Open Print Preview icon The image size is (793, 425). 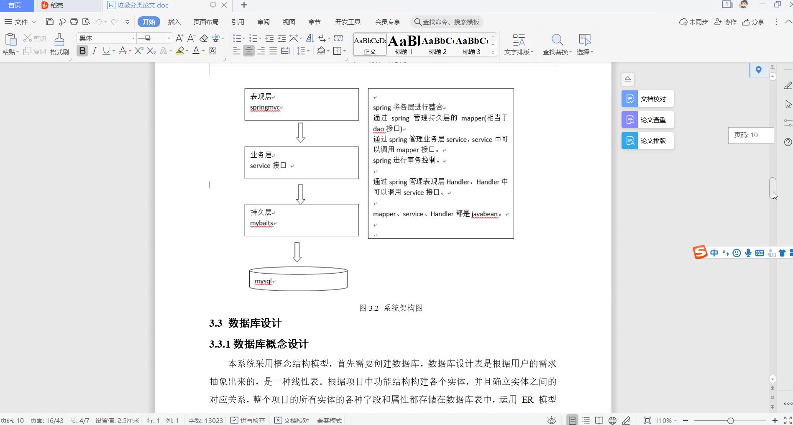86,22
